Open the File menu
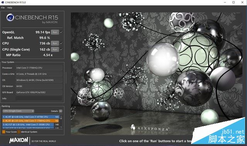 coord(3,8)
